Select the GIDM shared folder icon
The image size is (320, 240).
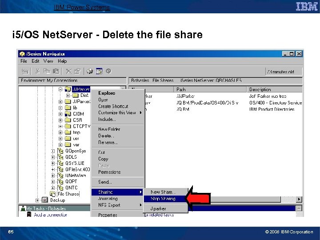pyautogui.click(x=68, y=114)
